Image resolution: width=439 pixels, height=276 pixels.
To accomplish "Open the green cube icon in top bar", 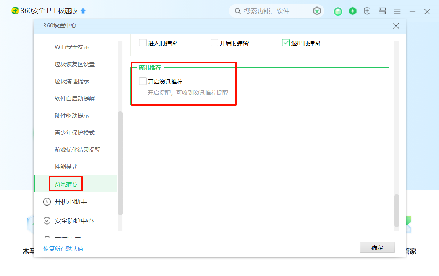I will point(338,11).
